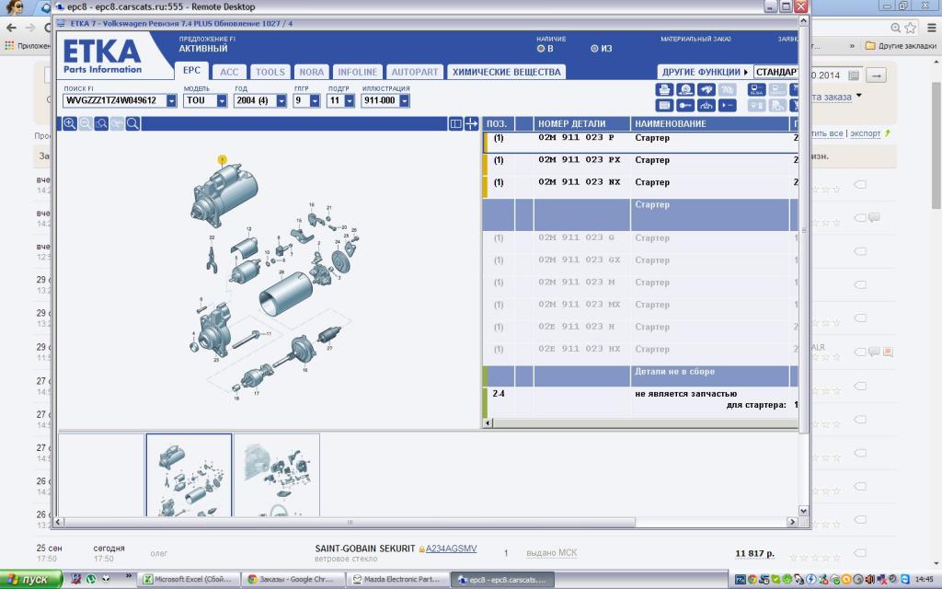The width and height of the screenshot is (942, 589).
Task: Switch to the EPC tab
Action: (x=191, y=70)
